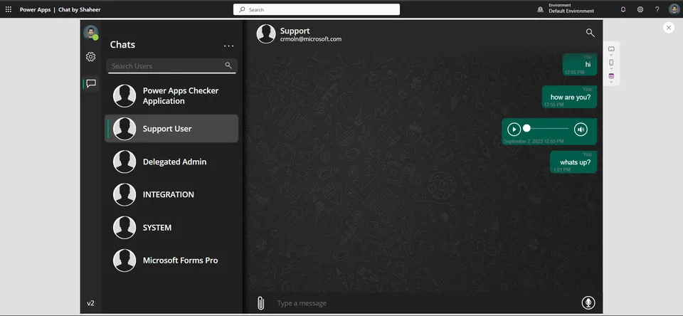
Task: Click the user profile photo in chat sidebar
Action: coord(90,33)
